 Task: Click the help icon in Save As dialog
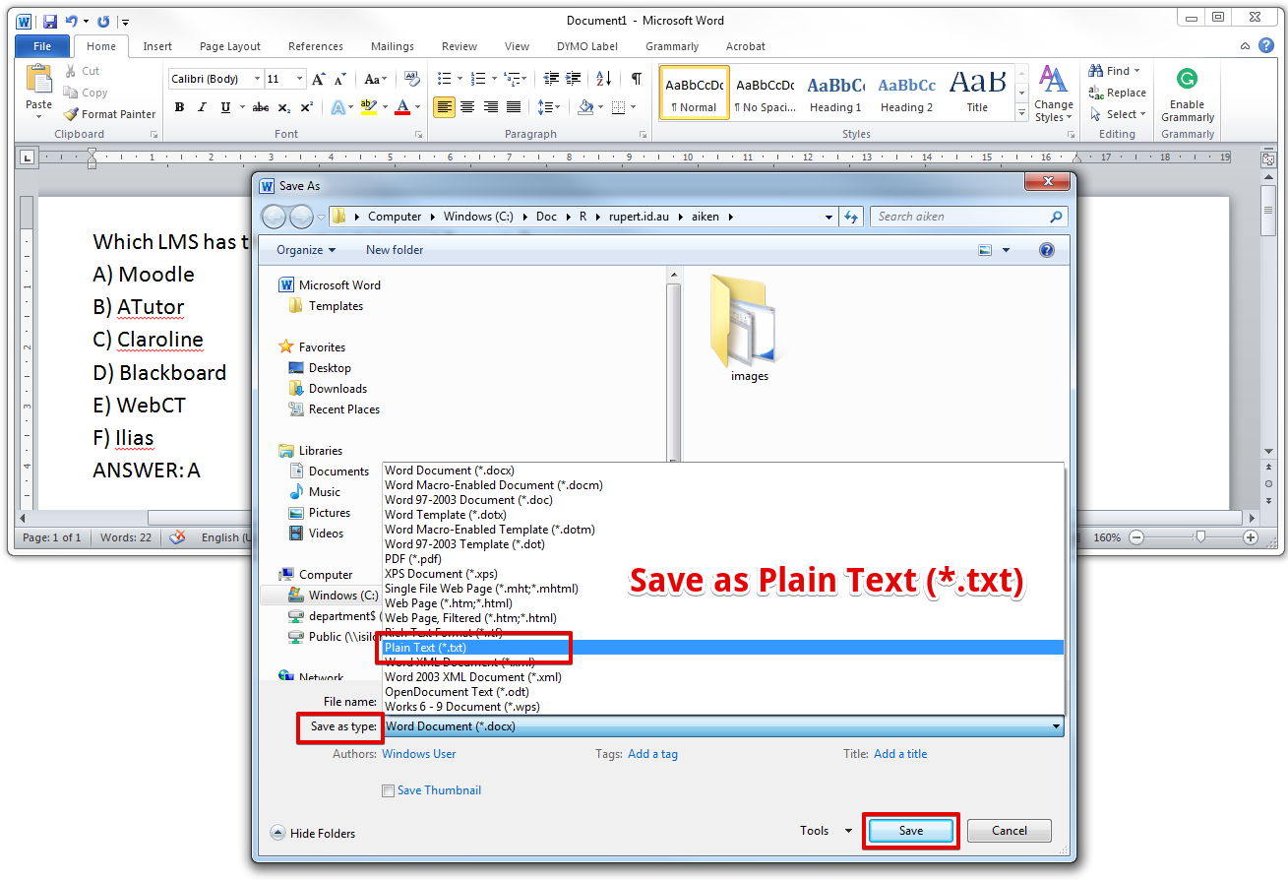tap(1047, 250)
